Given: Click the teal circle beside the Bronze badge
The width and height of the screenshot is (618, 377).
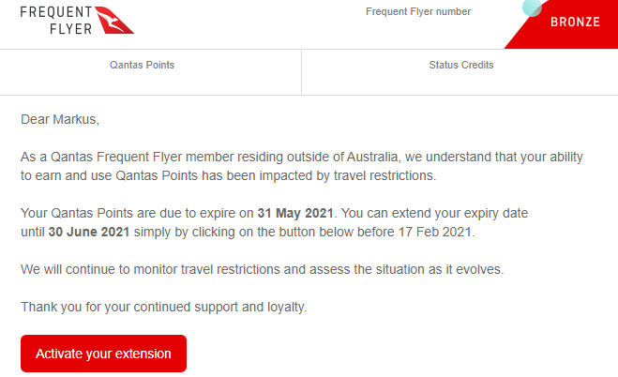Looking at the screenshot, I should [532, 8].
